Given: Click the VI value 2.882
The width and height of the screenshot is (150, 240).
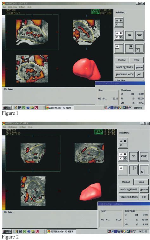Looking at the screenshot, I should click(145, 215).
